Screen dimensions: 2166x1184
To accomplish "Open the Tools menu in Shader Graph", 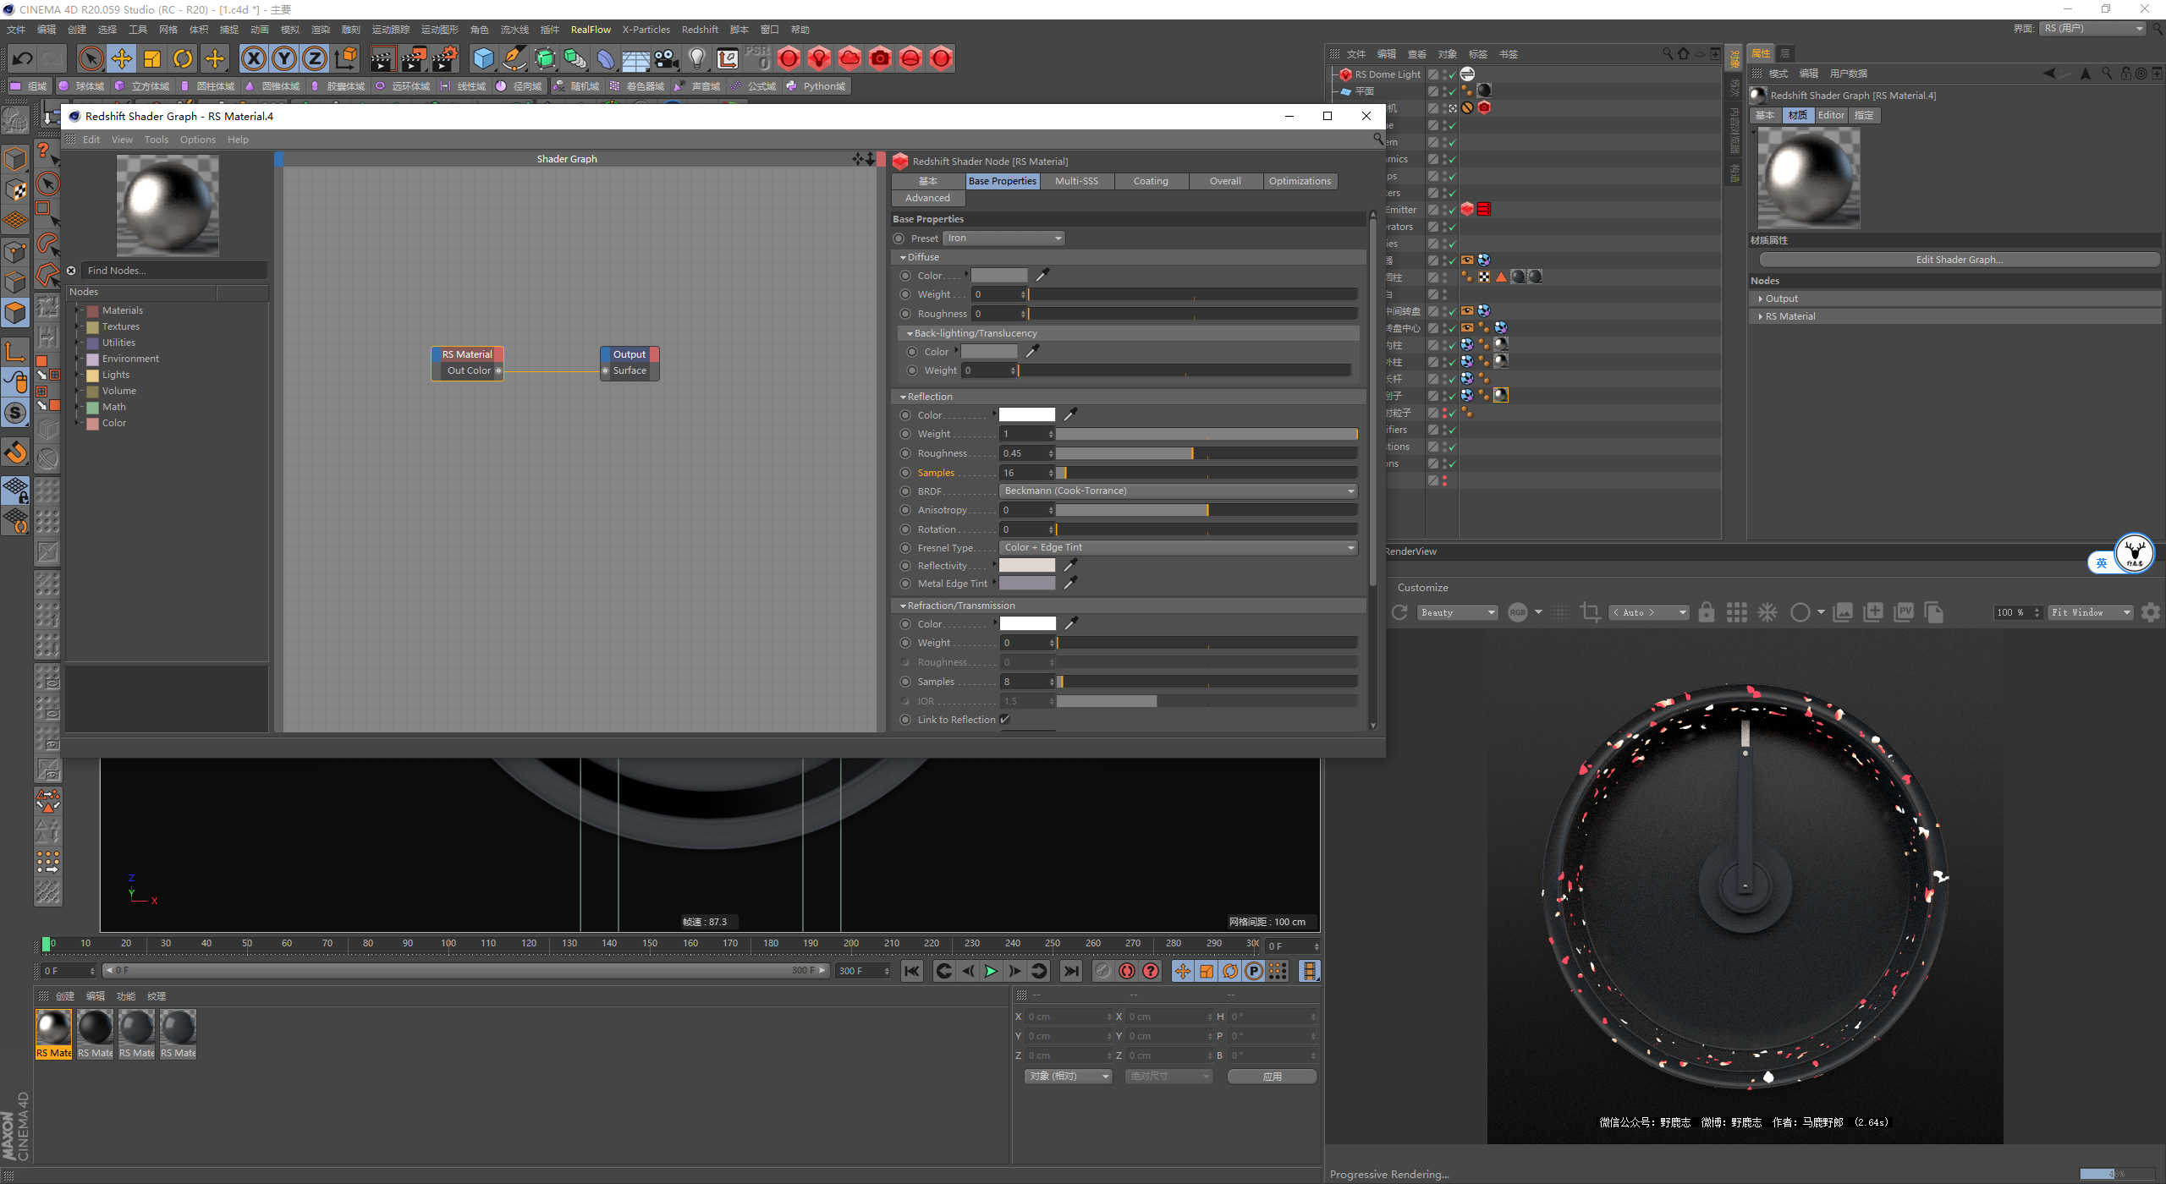I will [157, 140].
